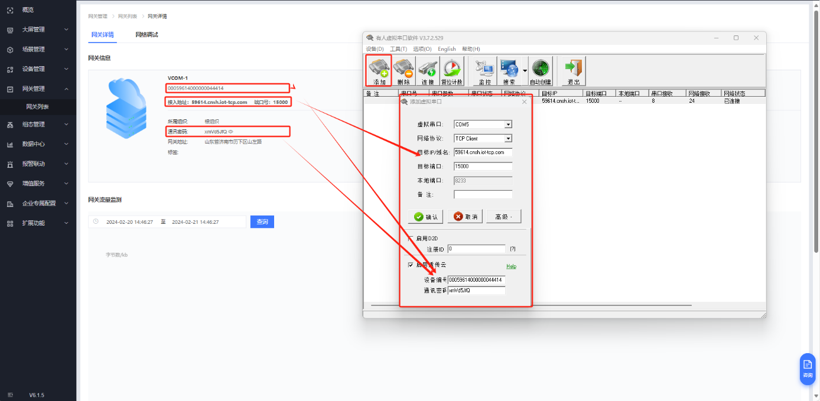Show the 通讯密码 with the eye icon
The height and width of the screenshot is (401, 820).
[231, 132]
